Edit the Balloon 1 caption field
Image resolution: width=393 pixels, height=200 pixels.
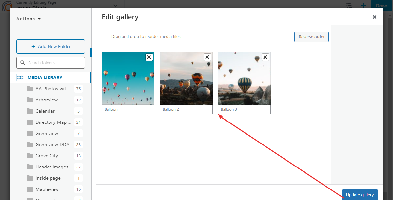tap(128, 109)
